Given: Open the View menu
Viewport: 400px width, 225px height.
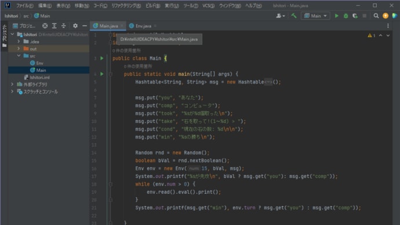Looking at the screenshot, I should tap(63, 6).
